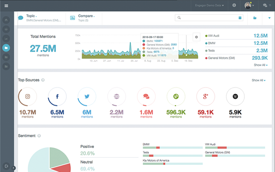Click VW Audi value 111870 in tooltip

tap(162, 55)
